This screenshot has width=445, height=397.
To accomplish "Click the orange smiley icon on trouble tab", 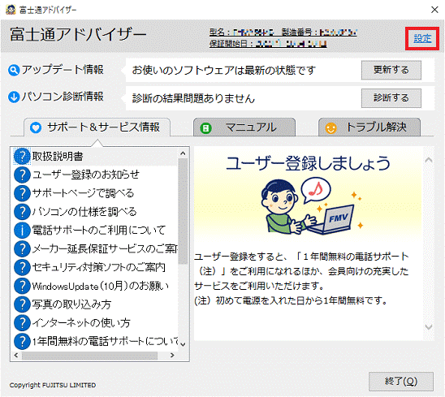I will [x=331, y=128].
